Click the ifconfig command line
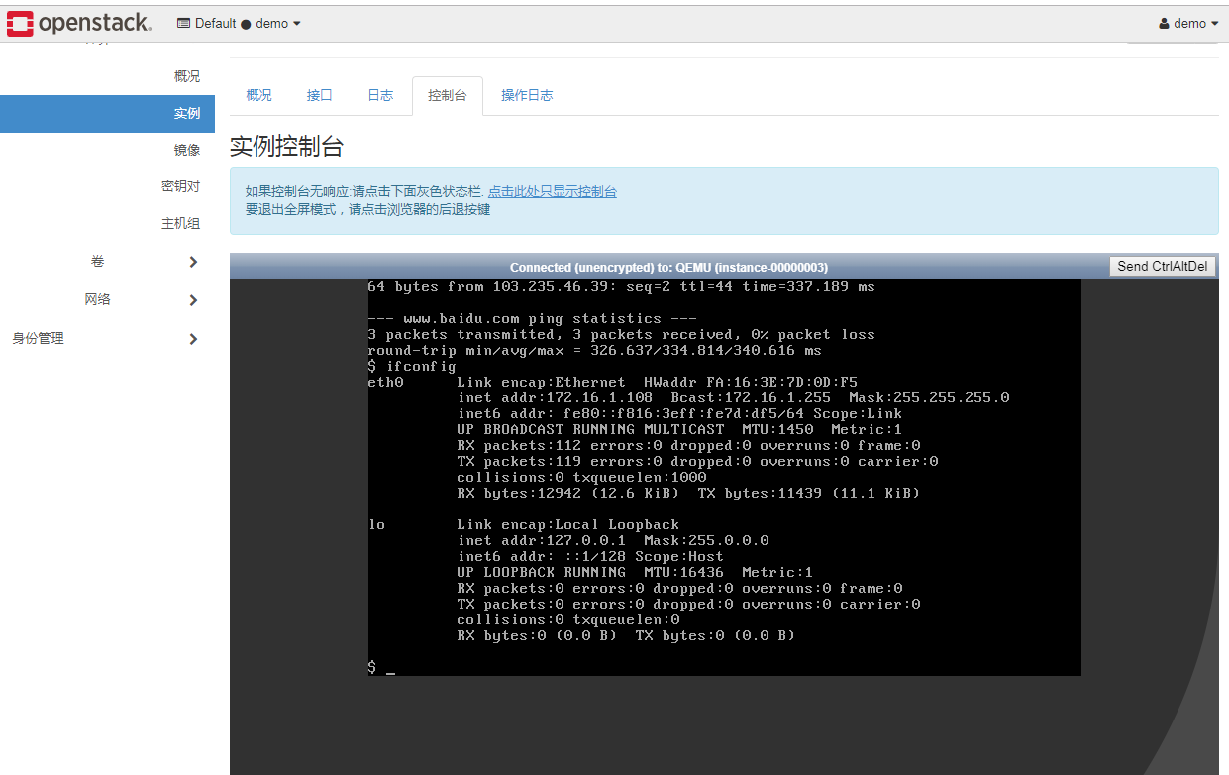This screenshot has width=1229, height=775. pyautogui.click(x=412, y=367)
